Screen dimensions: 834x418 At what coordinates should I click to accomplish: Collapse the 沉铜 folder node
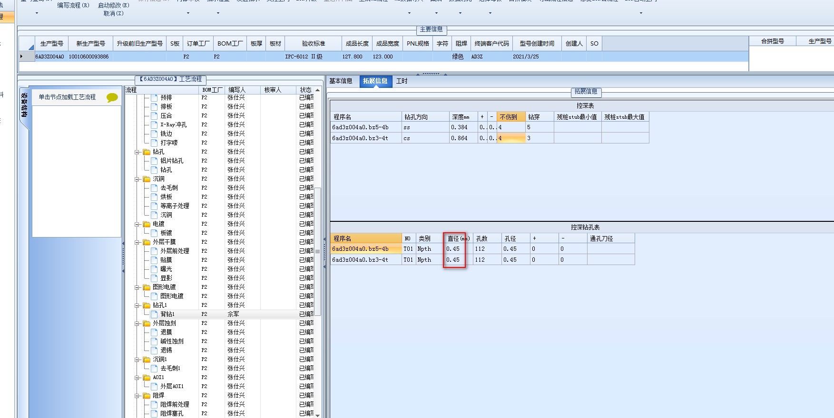point(137,179)
